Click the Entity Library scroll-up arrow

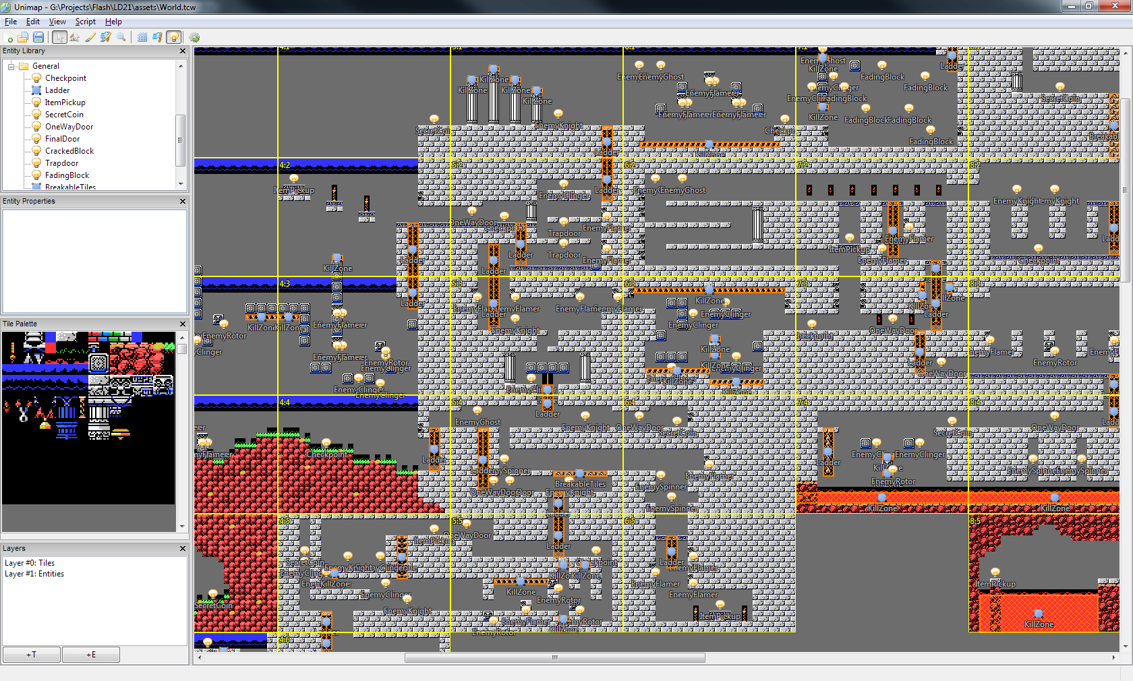click(181, 65)
